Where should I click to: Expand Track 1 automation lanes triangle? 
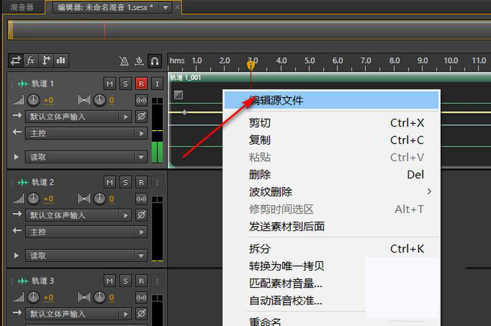17,157
